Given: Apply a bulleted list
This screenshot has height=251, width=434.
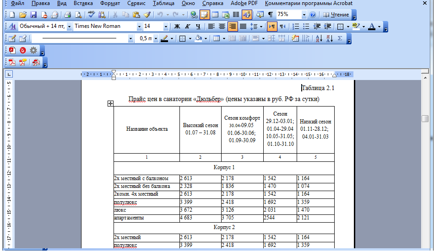Looking at the screenshot, I should click(306, 26).
